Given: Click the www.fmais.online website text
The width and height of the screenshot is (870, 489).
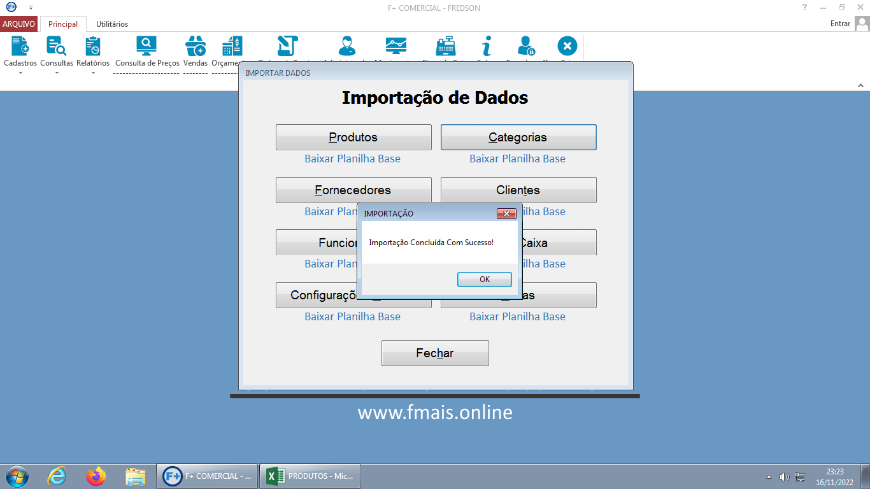Looking at the screenshot, I should click(435, 413).
